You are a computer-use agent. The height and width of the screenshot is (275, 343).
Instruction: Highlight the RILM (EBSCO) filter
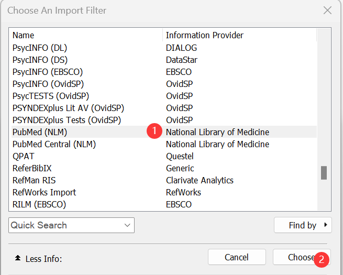[39, 204]
